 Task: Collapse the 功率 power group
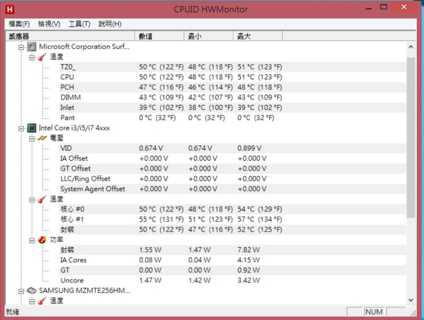(32, 241)
